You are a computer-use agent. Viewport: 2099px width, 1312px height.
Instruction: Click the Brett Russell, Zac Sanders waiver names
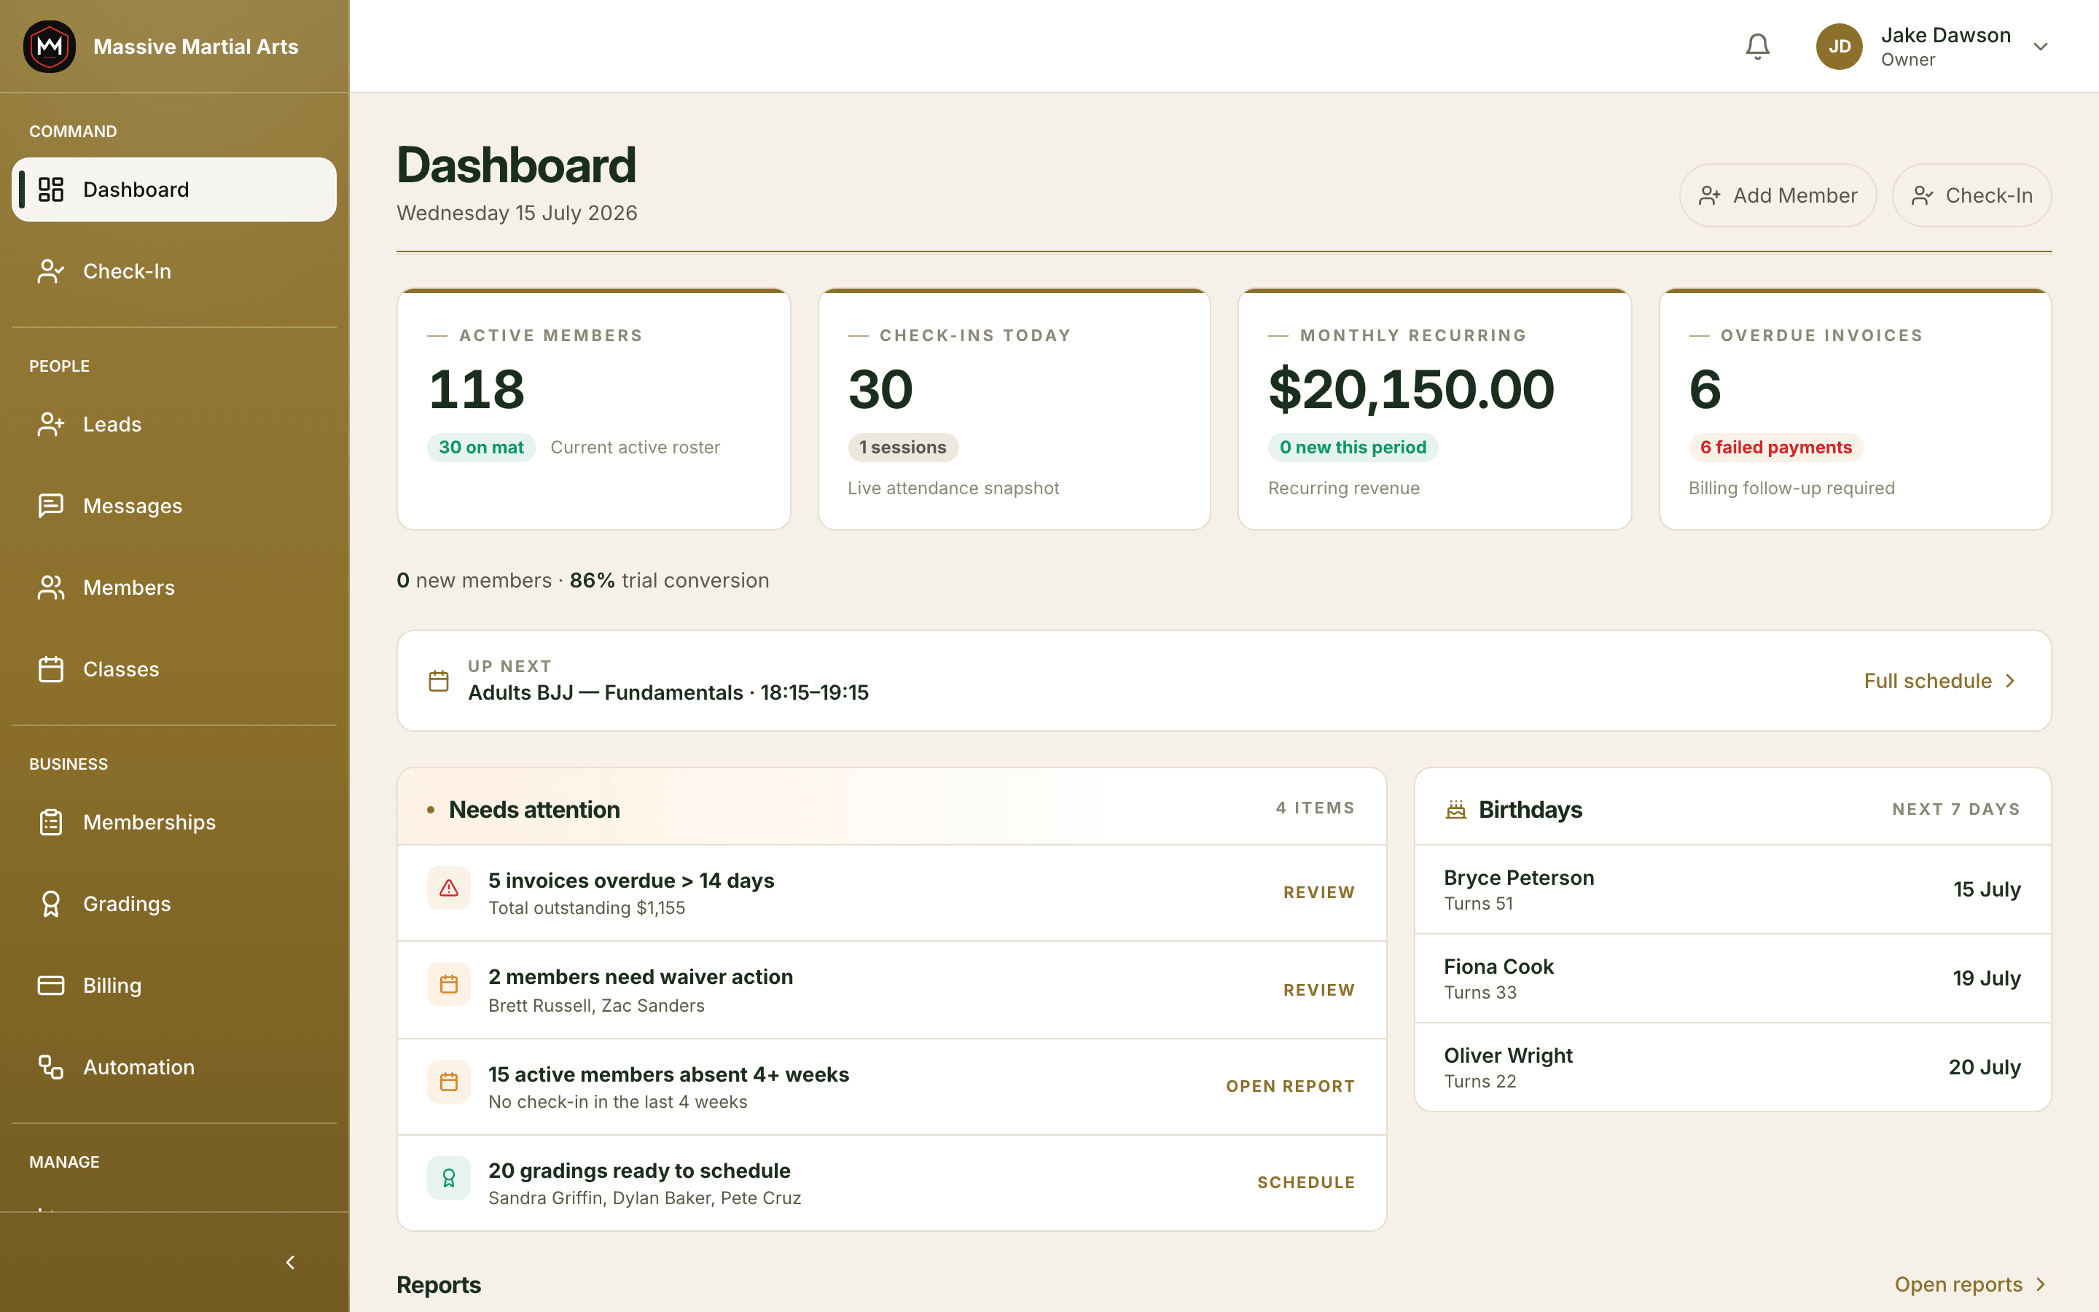596,1006
